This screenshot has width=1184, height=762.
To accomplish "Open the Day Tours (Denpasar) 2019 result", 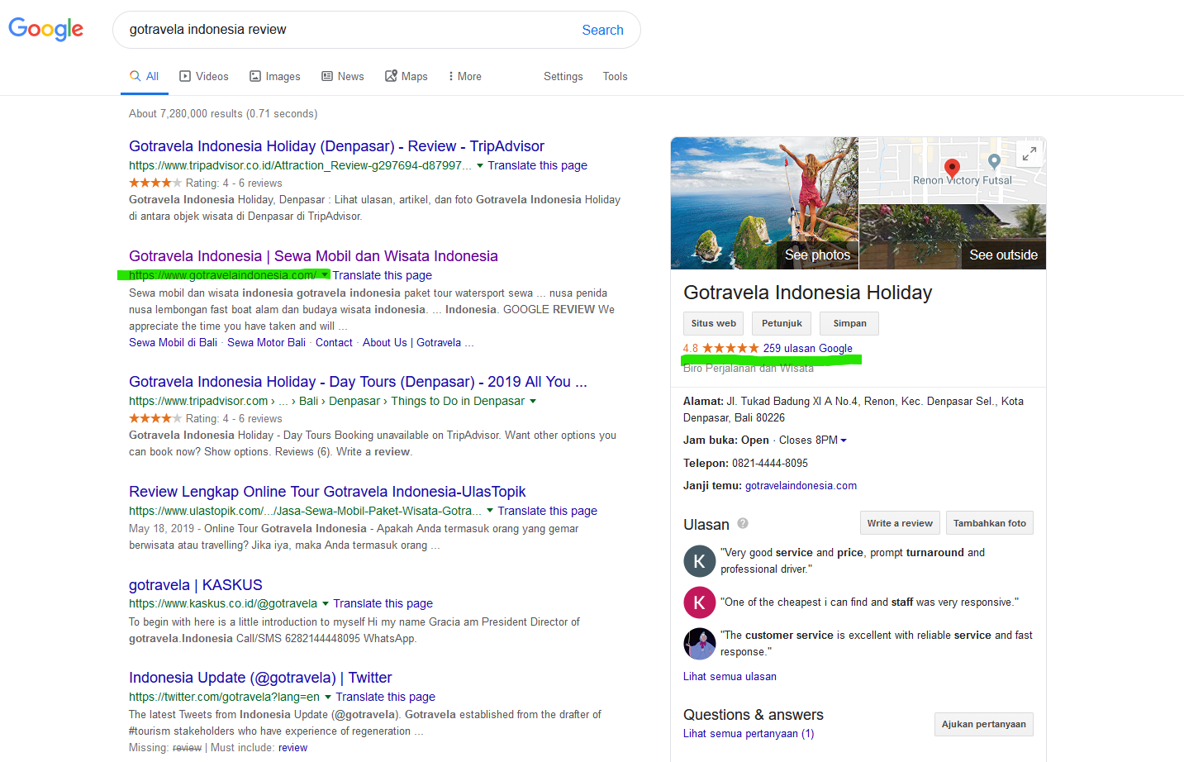I will [358, 382].
